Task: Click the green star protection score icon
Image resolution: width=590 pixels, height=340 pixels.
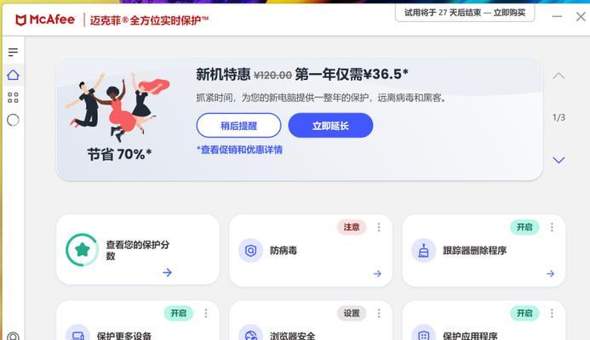Action: click(82, 250)
